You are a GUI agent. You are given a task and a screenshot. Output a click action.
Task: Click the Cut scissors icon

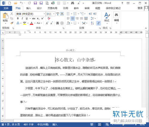12,14
